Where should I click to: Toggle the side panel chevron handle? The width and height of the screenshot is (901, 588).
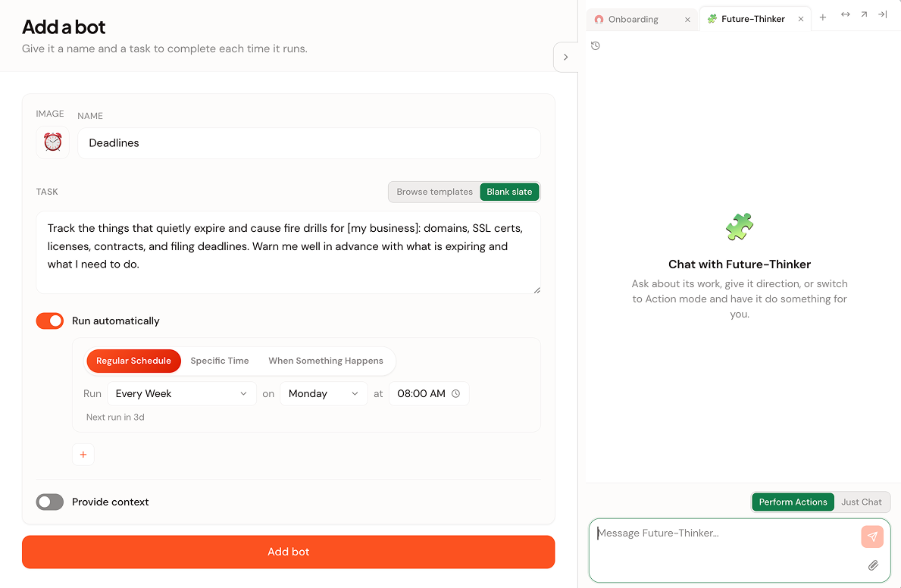point(565,57)
